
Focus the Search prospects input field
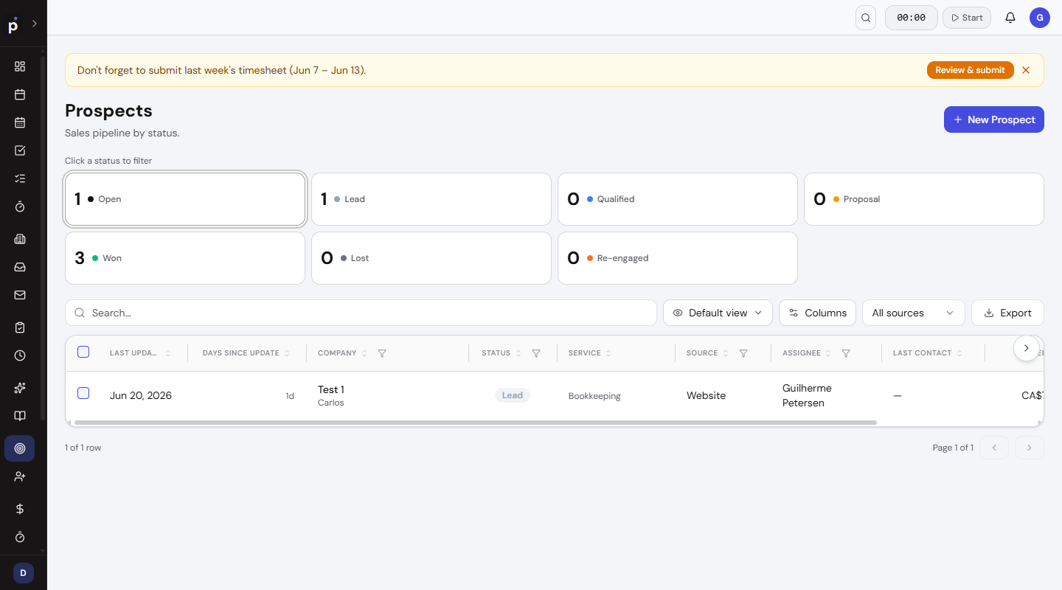coord(361,313)
